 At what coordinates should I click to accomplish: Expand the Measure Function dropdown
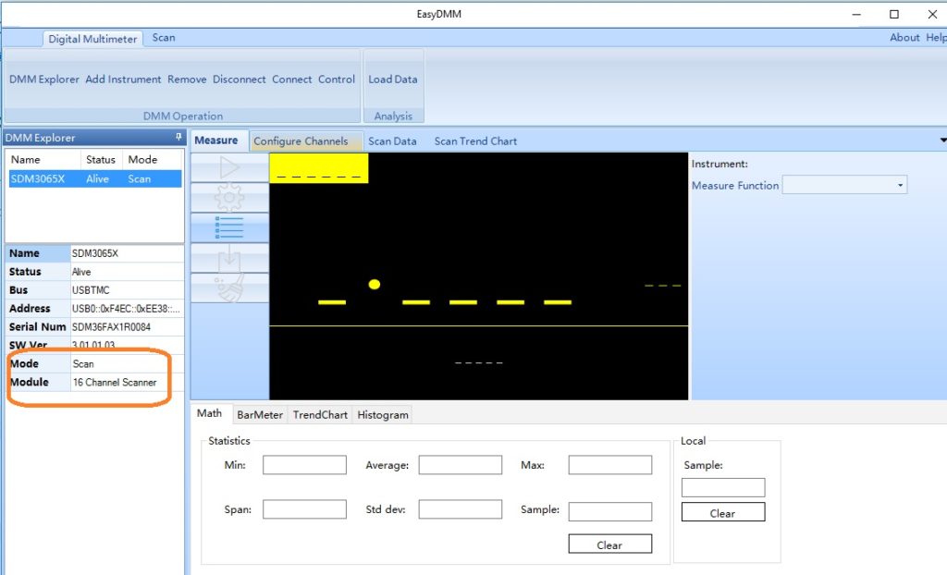click(900, 186)
